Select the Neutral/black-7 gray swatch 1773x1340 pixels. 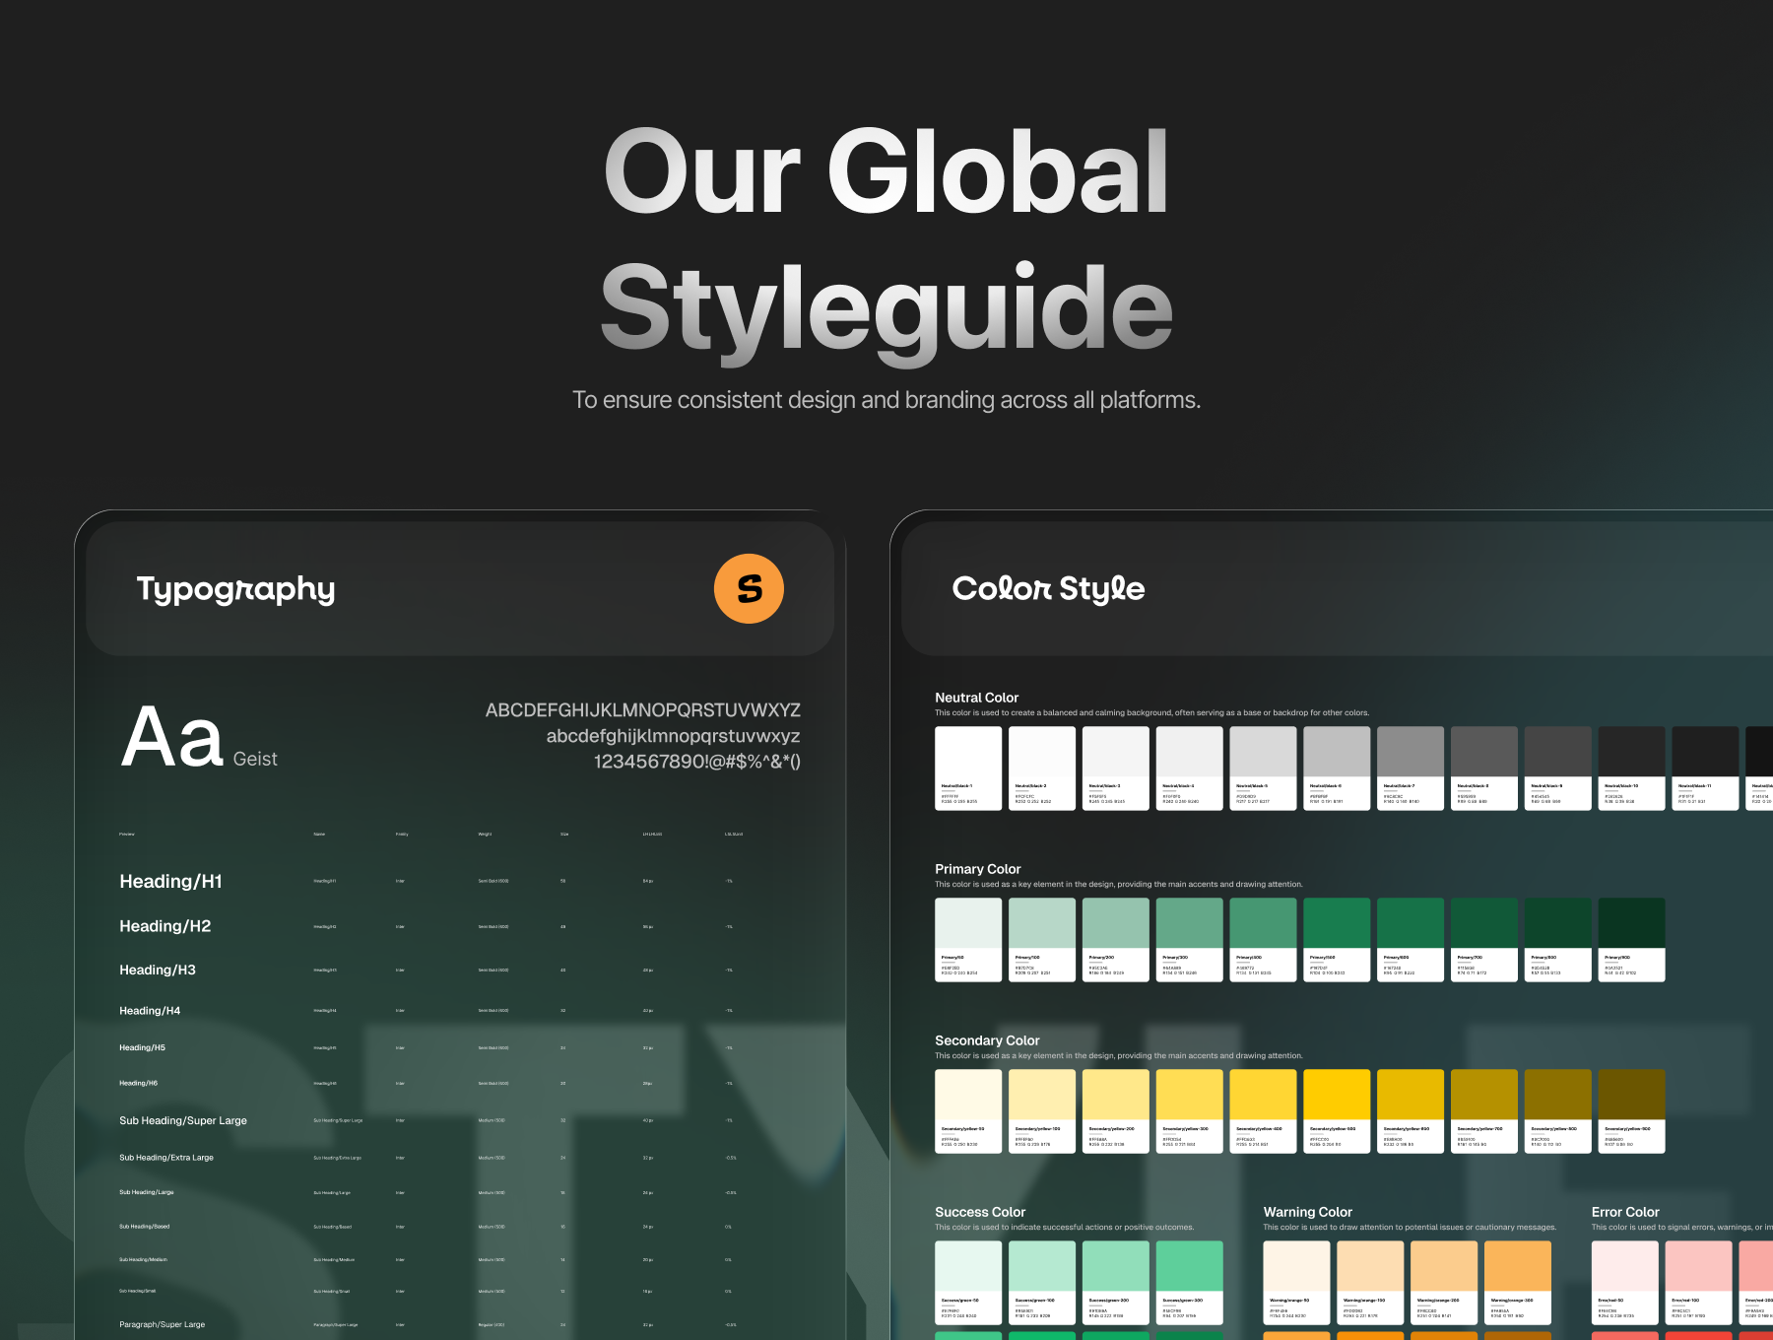(x=1410, y=768)
